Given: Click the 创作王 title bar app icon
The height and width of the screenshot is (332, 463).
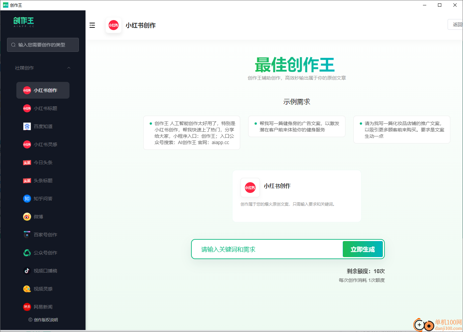Looking at the screenshot, I should pos(6,5).
